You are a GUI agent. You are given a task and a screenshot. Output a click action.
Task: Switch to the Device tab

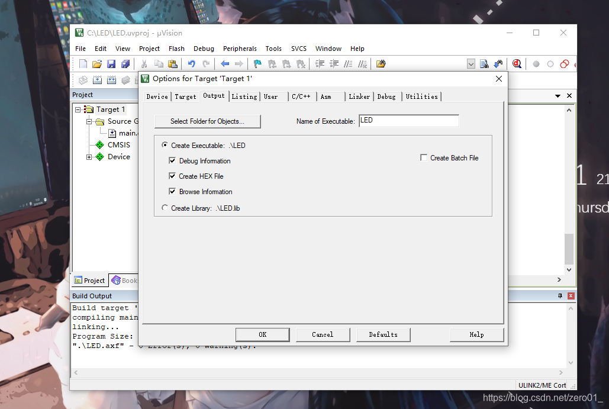point(157,96)
